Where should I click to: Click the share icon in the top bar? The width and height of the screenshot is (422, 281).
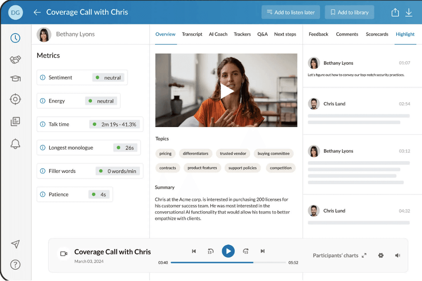395,12
